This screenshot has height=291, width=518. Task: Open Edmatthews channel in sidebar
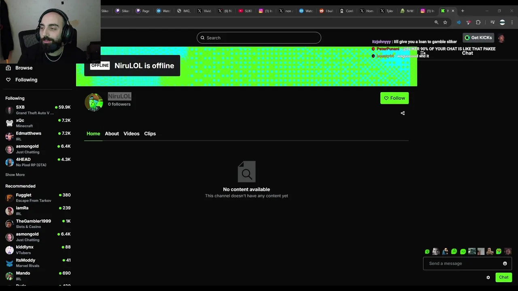click(x=38, y=136)
